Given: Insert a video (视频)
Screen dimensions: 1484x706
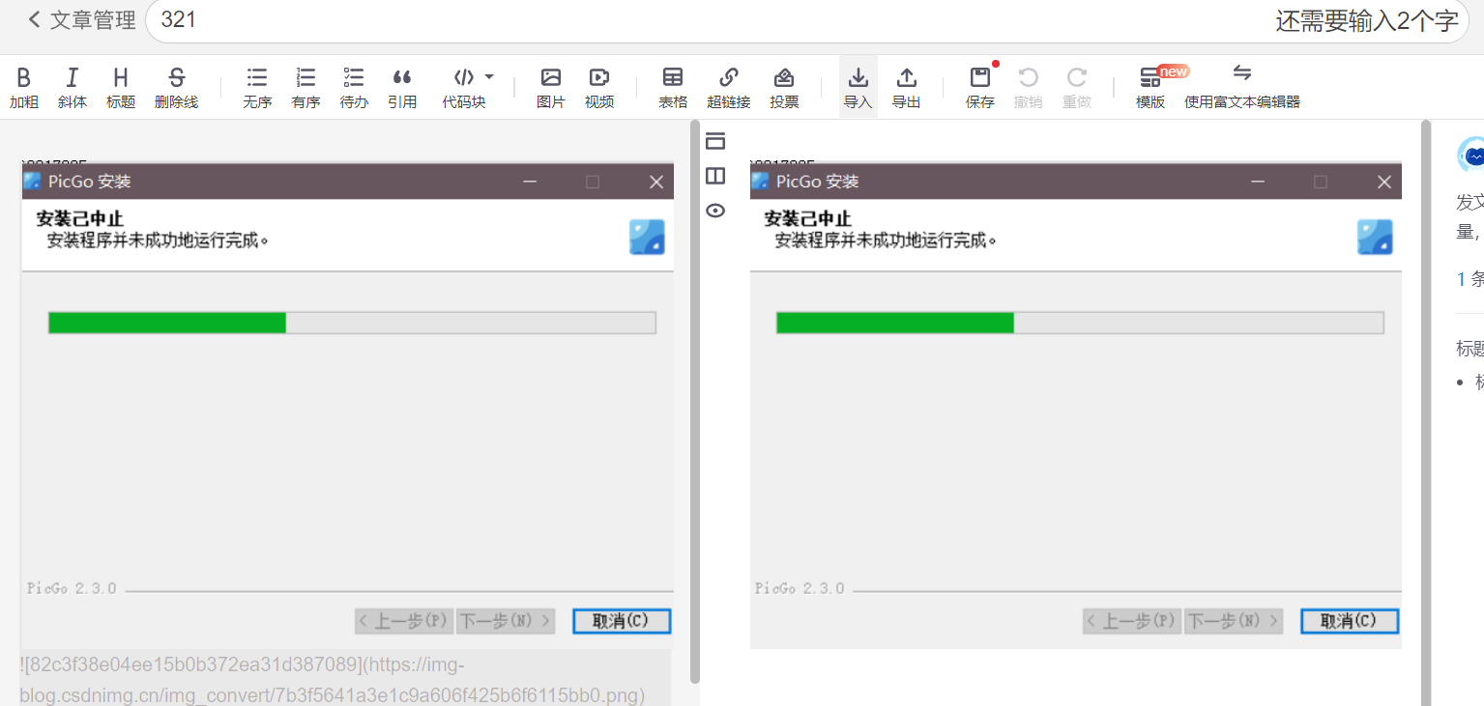Looking at the screenshot, I should click(599, 88).
